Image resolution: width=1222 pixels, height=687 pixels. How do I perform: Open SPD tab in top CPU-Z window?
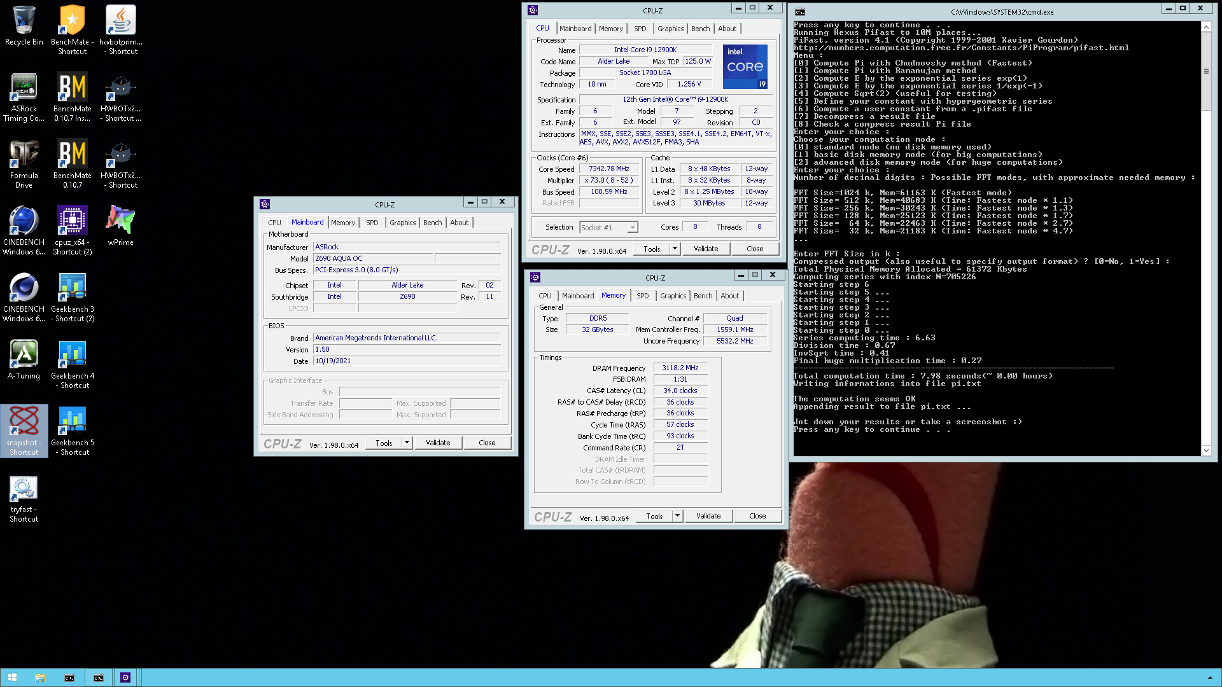640,29
